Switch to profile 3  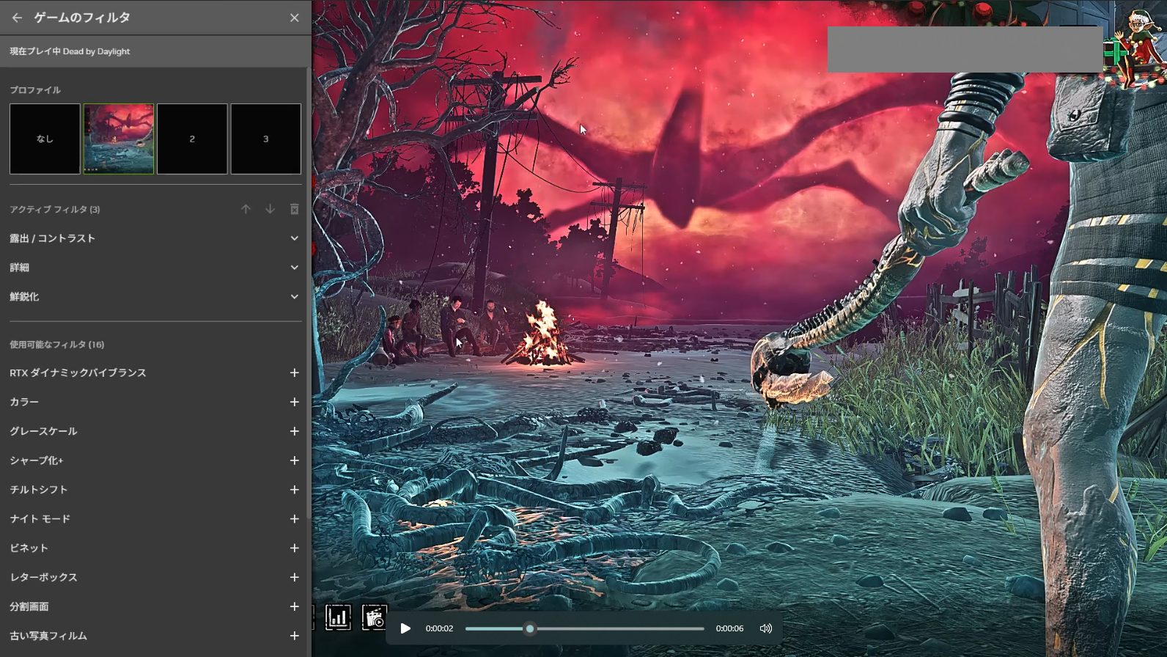pyautogui.click(x=265, y=139)
